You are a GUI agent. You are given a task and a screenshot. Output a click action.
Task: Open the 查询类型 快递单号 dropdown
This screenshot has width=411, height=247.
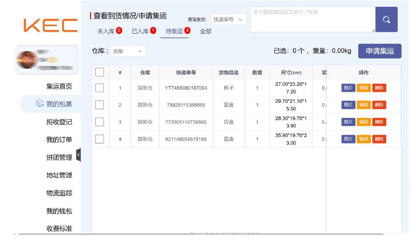click(x=228, y=20)
